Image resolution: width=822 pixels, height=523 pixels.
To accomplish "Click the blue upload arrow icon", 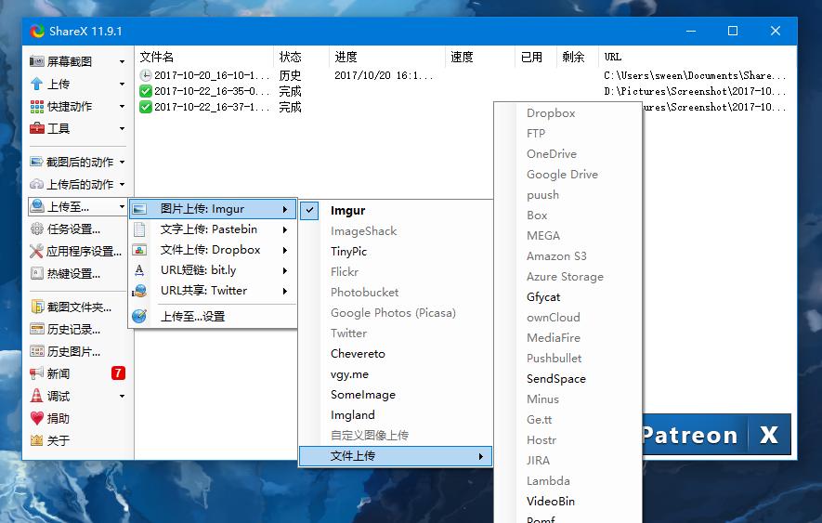I will (37, 84).
